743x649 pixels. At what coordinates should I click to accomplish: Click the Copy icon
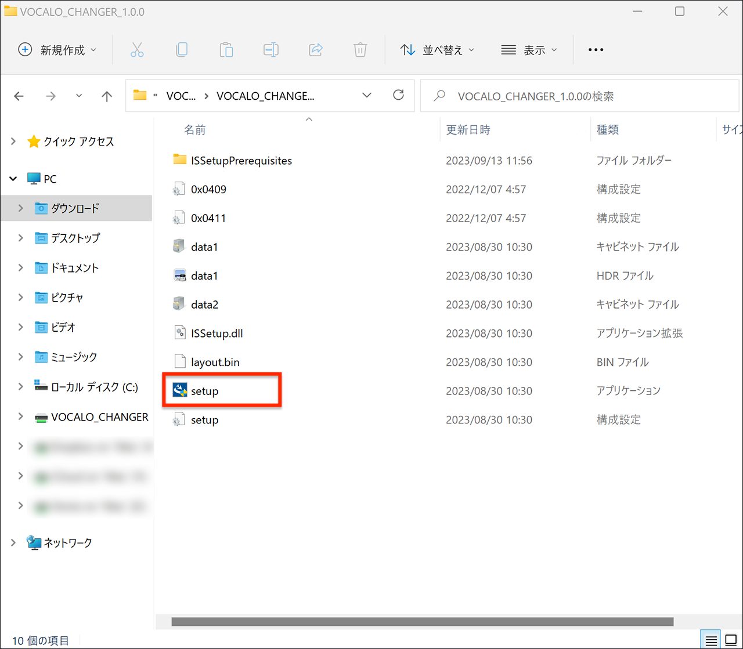click(x=182, y=50)
